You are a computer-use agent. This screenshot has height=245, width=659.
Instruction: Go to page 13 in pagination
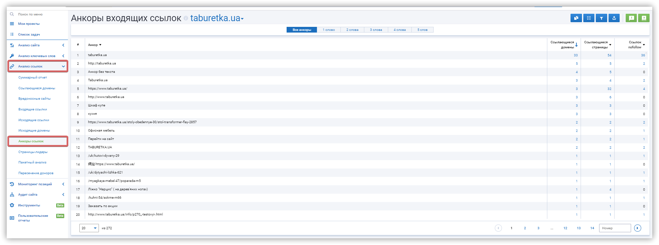[x=579, y=228]
